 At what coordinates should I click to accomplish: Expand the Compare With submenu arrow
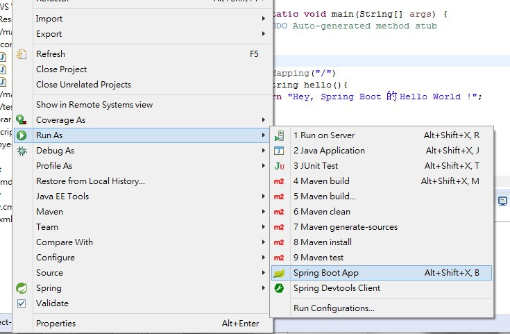(264, 242)
